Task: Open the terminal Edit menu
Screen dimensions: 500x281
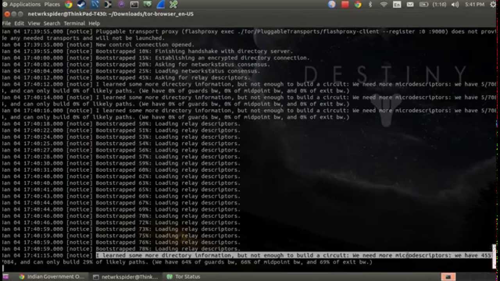Action: pos(19,23)
